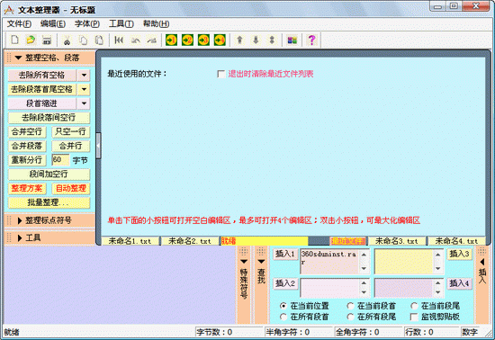The image size is (495, 340).
Task: Open dropdown next to 去除所有空格
Action: pyautogui.click(x=84, y=75)
